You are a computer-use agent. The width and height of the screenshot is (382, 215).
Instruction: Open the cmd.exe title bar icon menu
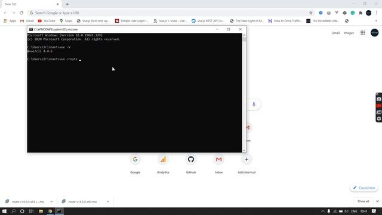click(x=31, y=29)
